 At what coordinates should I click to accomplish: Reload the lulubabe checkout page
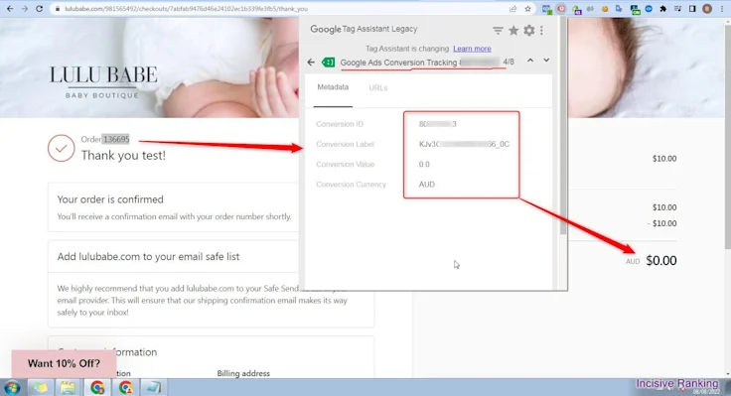[39, 9]
